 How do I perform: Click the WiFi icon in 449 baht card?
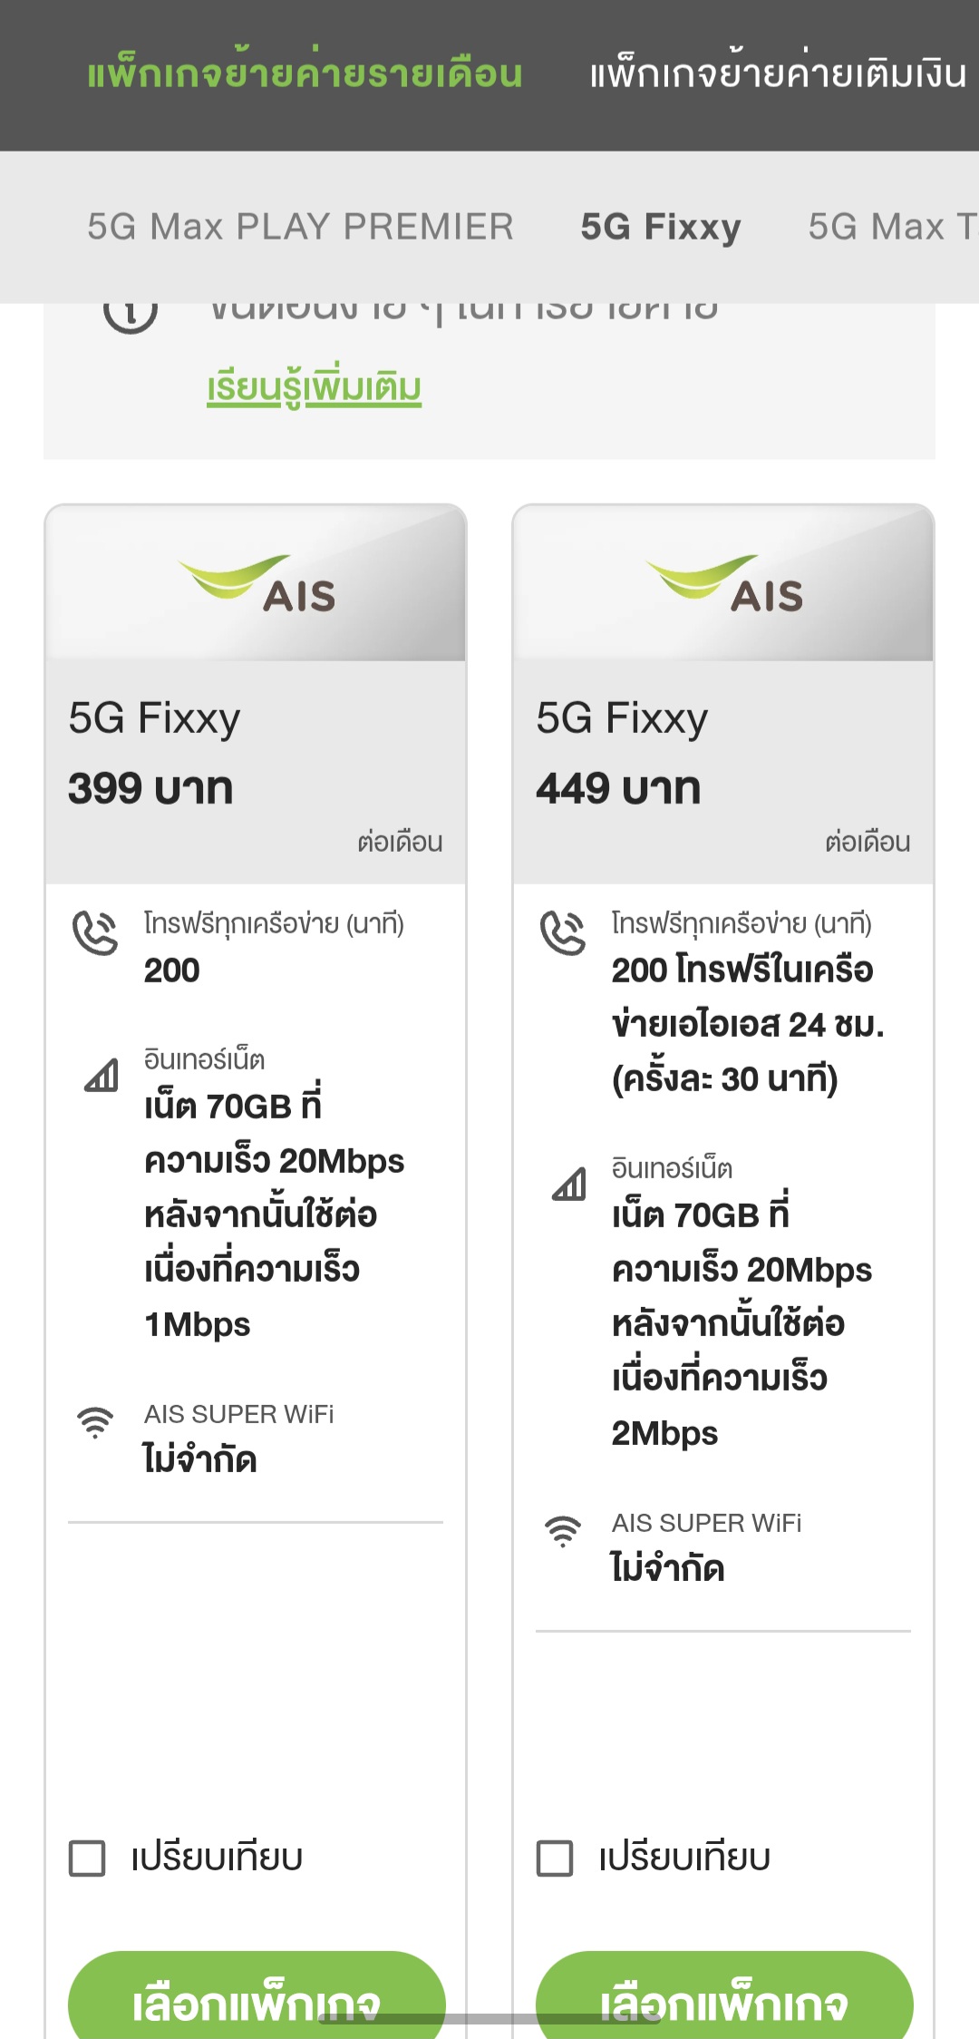coord(563,1530)
